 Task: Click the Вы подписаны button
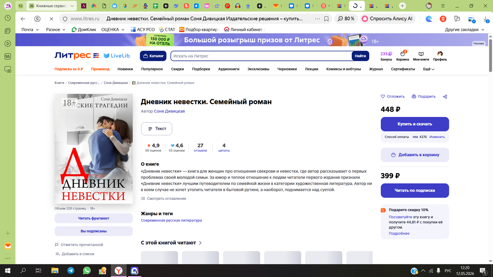[94, 231]
